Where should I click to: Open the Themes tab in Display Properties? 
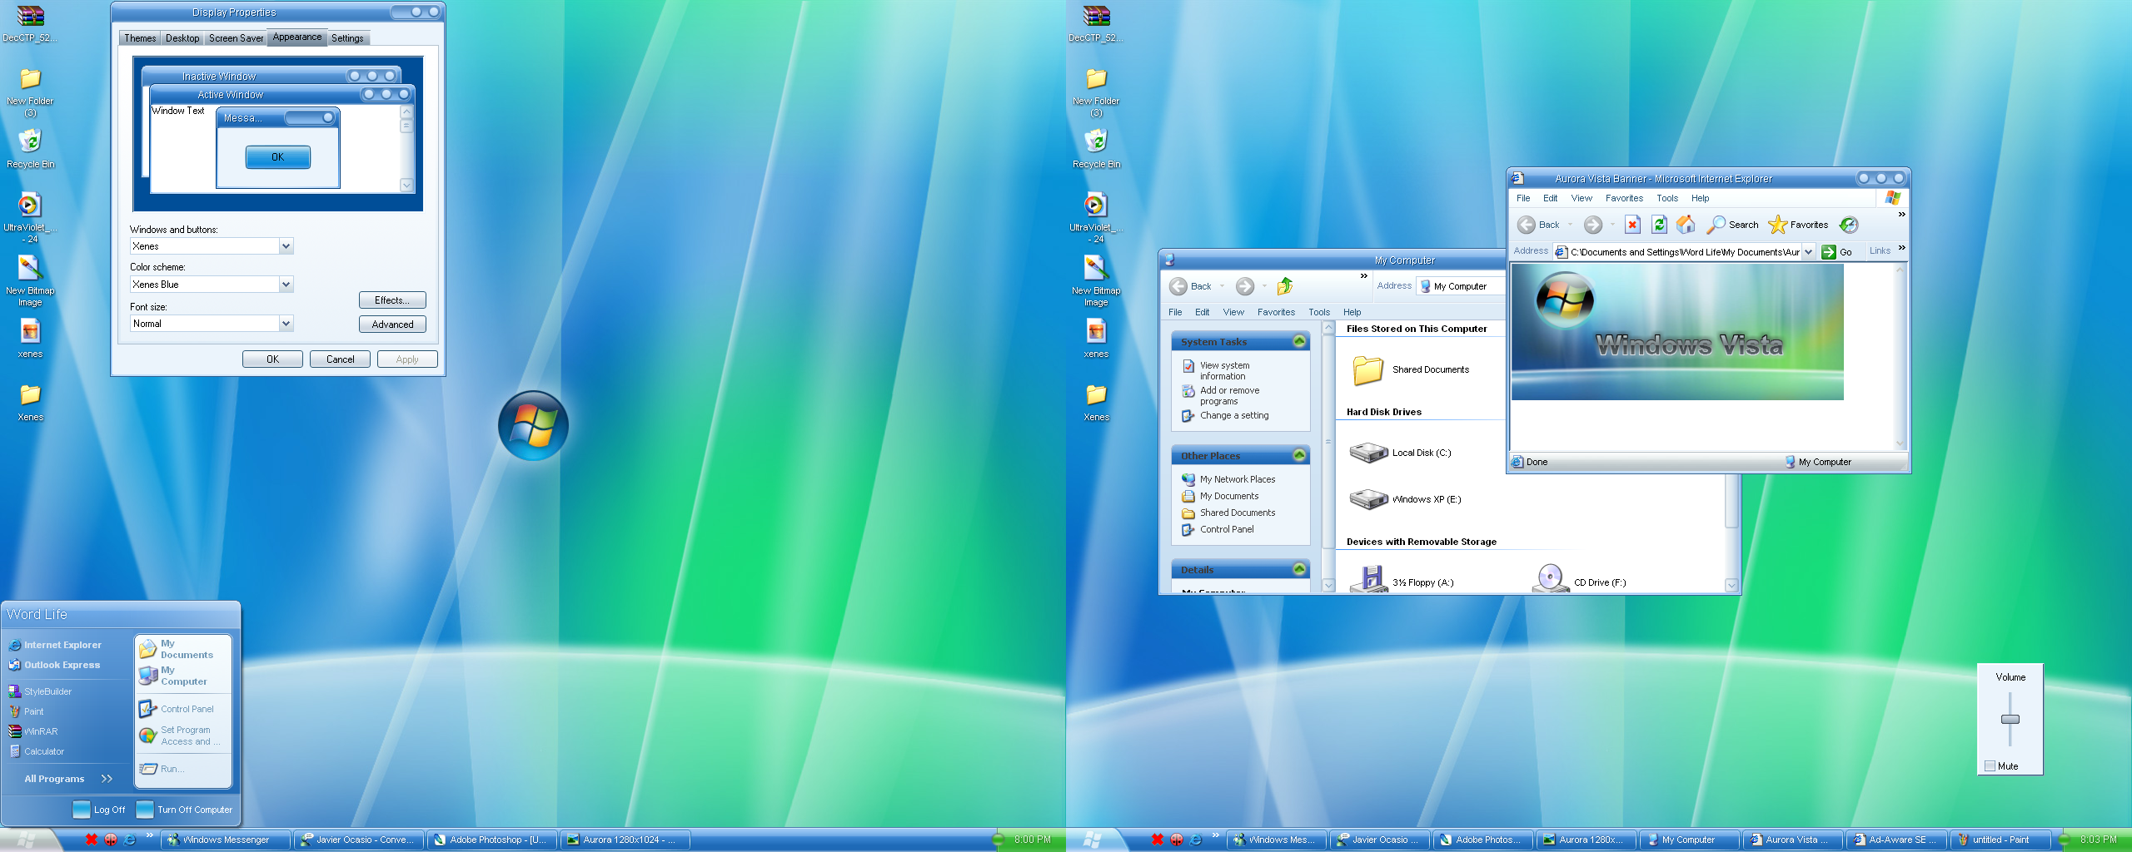point(140,38)
